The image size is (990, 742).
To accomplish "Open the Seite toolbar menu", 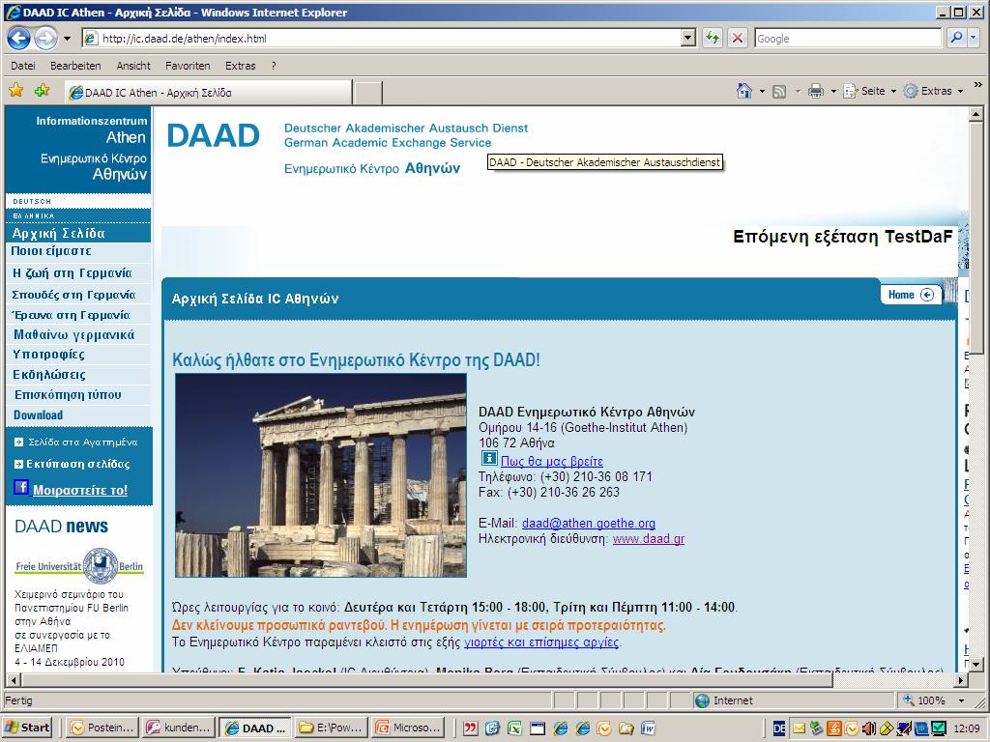I will pos(870,91).
